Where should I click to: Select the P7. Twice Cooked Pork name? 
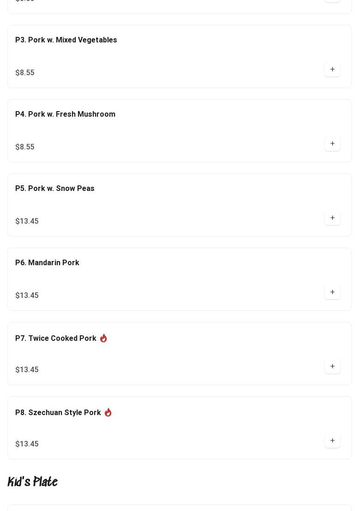click(x=56, y=338)
